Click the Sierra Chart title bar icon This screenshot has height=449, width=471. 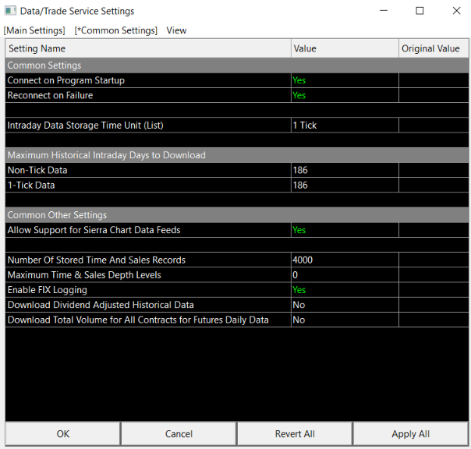coord(10,11)
